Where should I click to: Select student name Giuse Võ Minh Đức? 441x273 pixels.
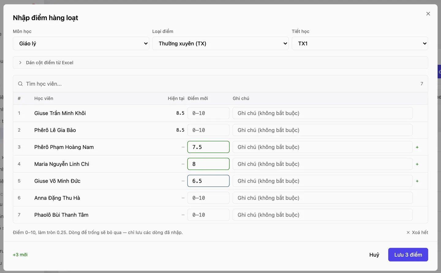[57, 181]
